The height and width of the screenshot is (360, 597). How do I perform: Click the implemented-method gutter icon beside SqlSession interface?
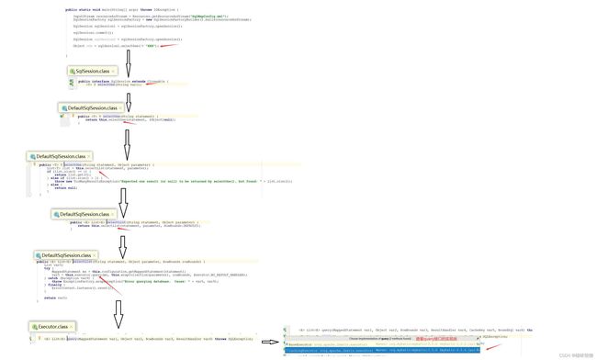click(x=72, y=82)
